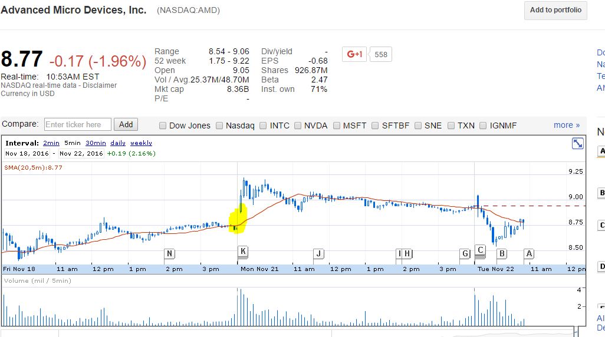Expand the chart to full screen
Screen dimensions: 605x337
click(578, 143)
